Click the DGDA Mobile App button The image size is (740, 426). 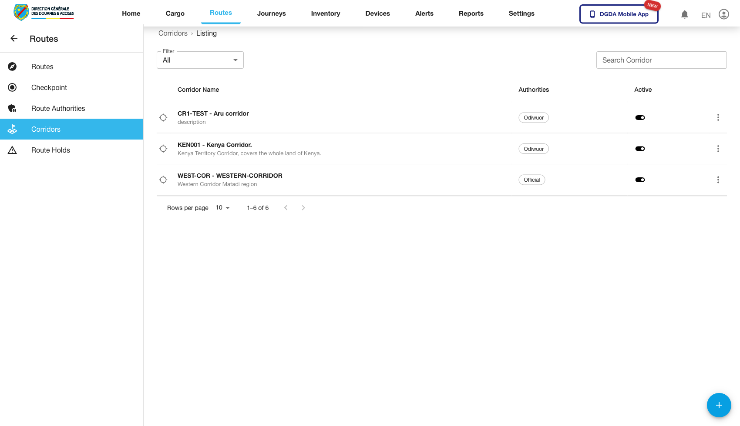coord(619,14)
